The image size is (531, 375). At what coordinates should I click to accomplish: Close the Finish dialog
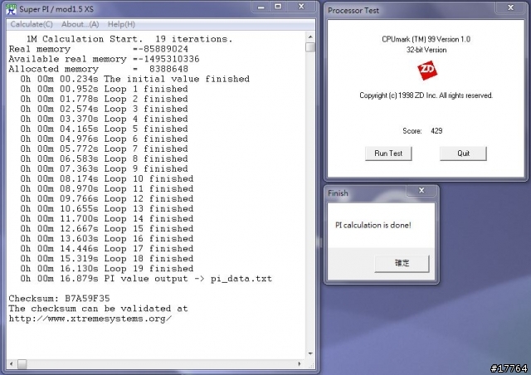421,190
